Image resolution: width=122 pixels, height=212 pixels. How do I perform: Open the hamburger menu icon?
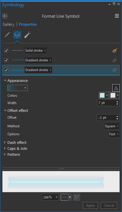[x=117, y=16]
